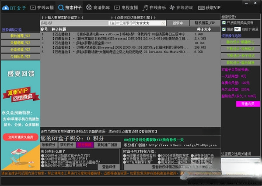This screenshot has width=262, height=186.
Task: Select result row 5 sized 6.0GB
Action: coord(130,52)
